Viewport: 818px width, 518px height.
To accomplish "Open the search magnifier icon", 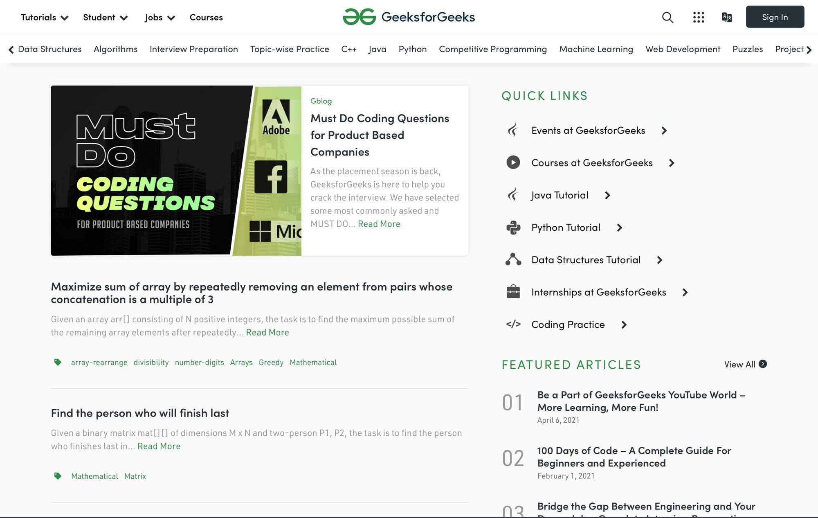I will click(x=667, y=17).
